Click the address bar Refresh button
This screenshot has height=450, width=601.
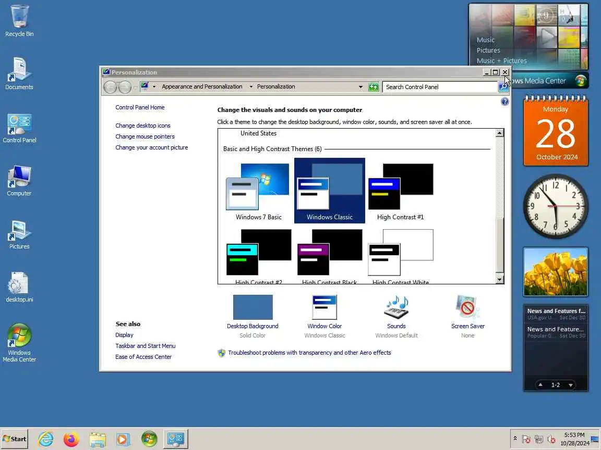pos(374,87)
